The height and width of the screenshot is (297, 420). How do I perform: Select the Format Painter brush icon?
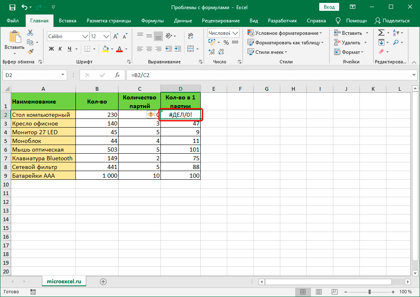click(x=30, y=51)
